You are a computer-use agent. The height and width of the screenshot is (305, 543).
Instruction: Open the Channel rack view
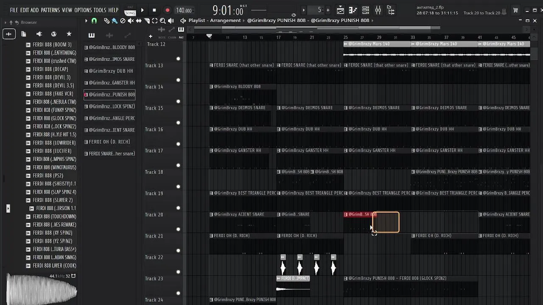[366, 10]
